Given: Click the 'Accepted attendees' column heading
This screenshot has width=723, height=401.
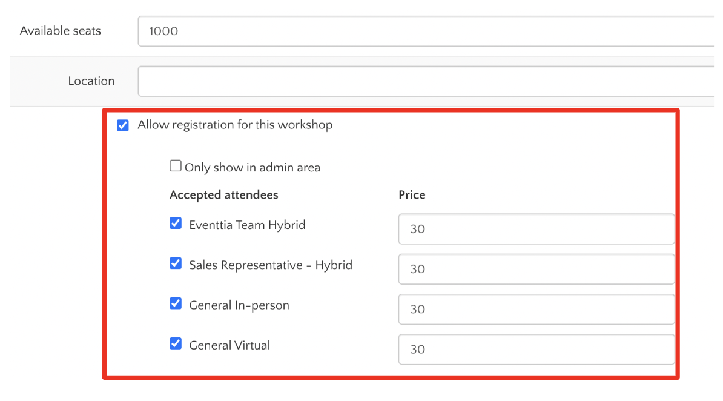Looking at the screenshot, I should click(224, 195).
